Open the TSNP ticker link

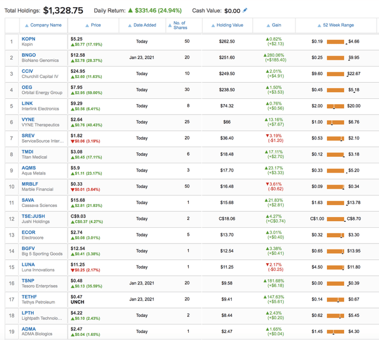click(x=28, y=281)
